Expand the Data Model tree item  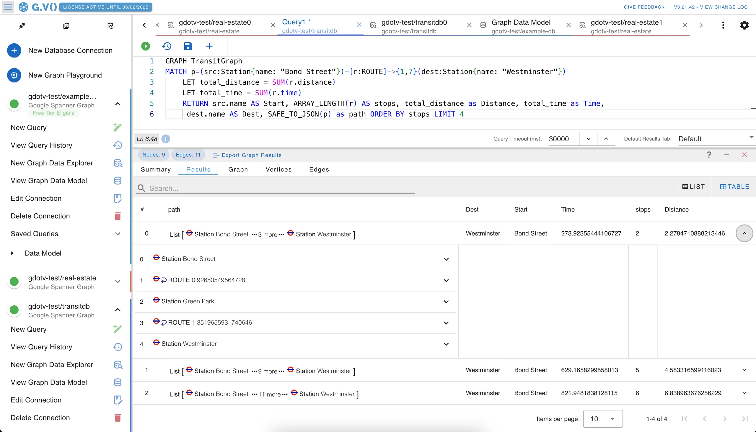[x=12, y=253]
